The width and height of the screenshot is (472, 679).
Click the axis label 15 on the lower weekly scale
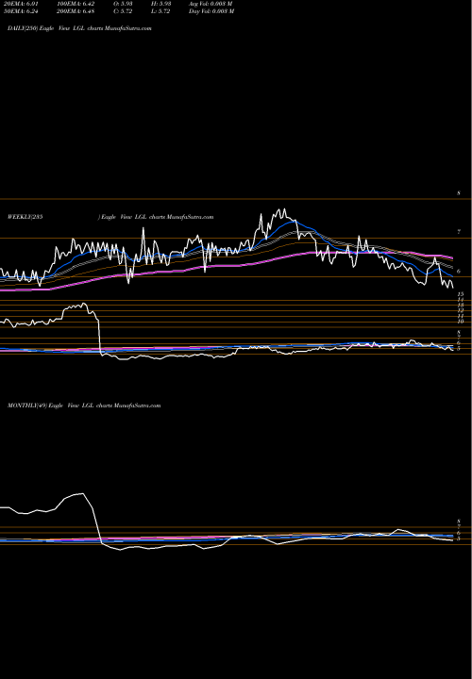(461, 294)
